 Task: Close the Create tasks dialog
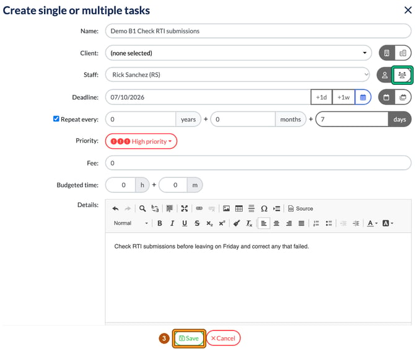click(x=408, y=11)
